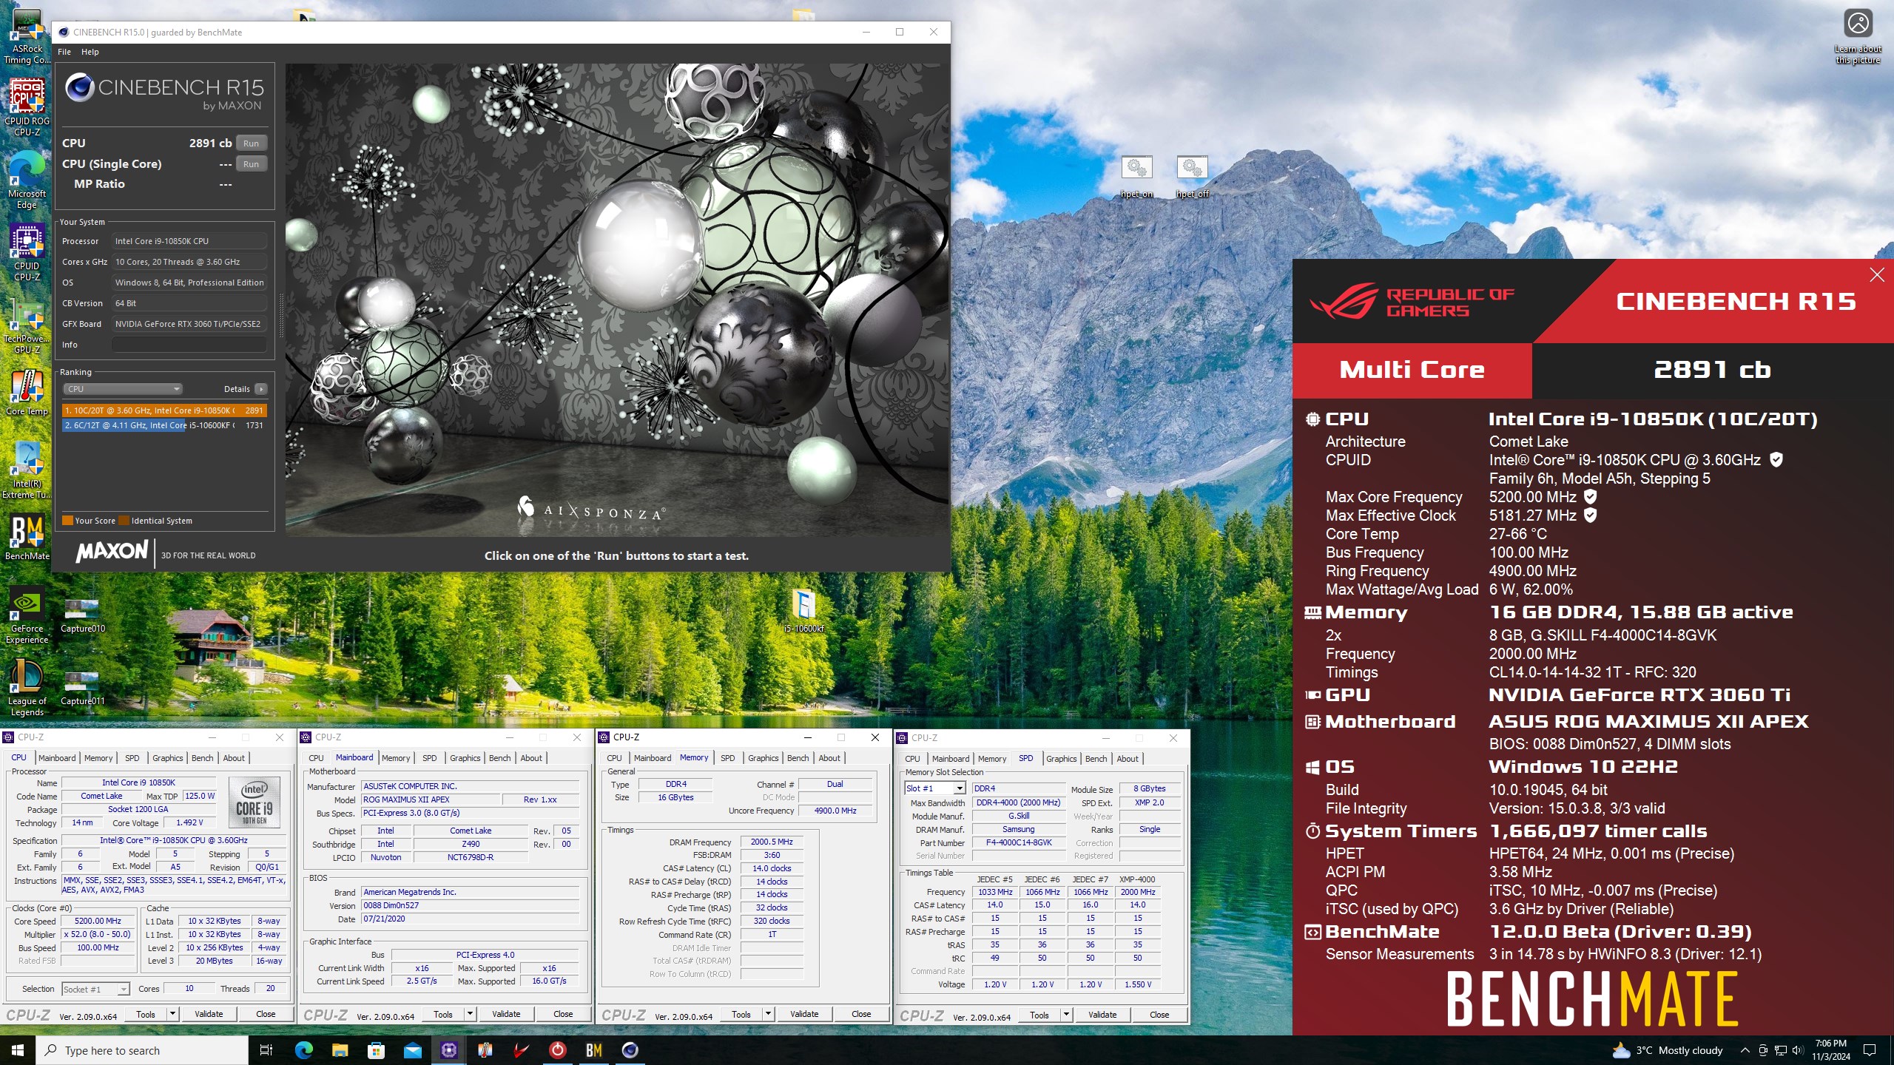1894x1065 pixels.
Task: Switch first CPU-Z window to Mainboard tab
Action: [x=57, y=758]
